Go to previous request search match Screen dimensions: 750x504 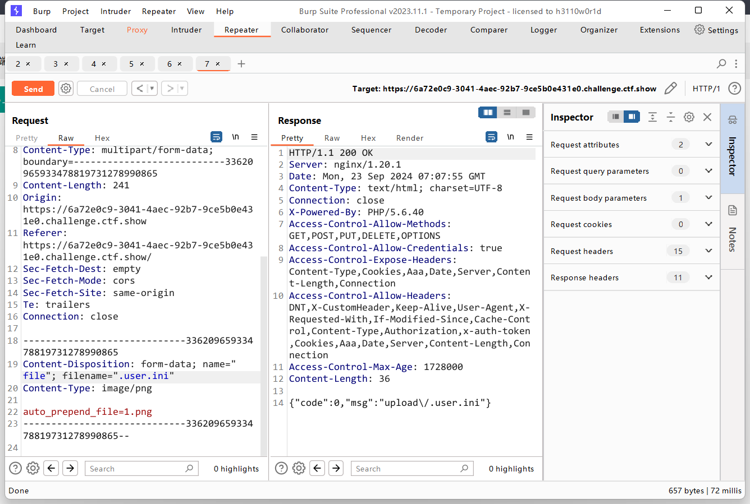coord(52,468)
